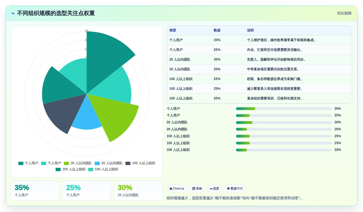363x212 pixels.
Task: Toggle green 20 人以内团队 legend entry
Action: click(78, 163)
